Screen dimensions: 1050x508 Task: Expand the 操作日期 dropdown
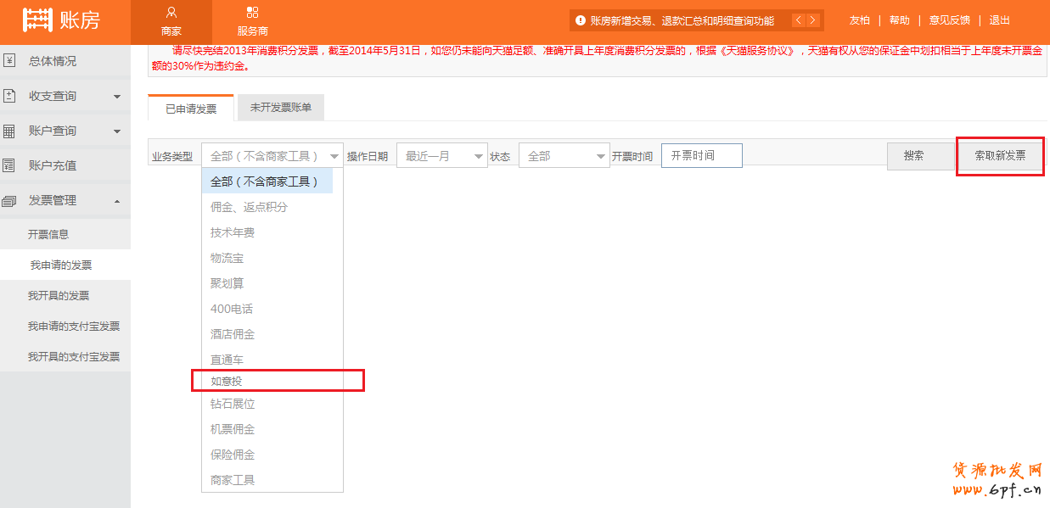coord(441,156)
